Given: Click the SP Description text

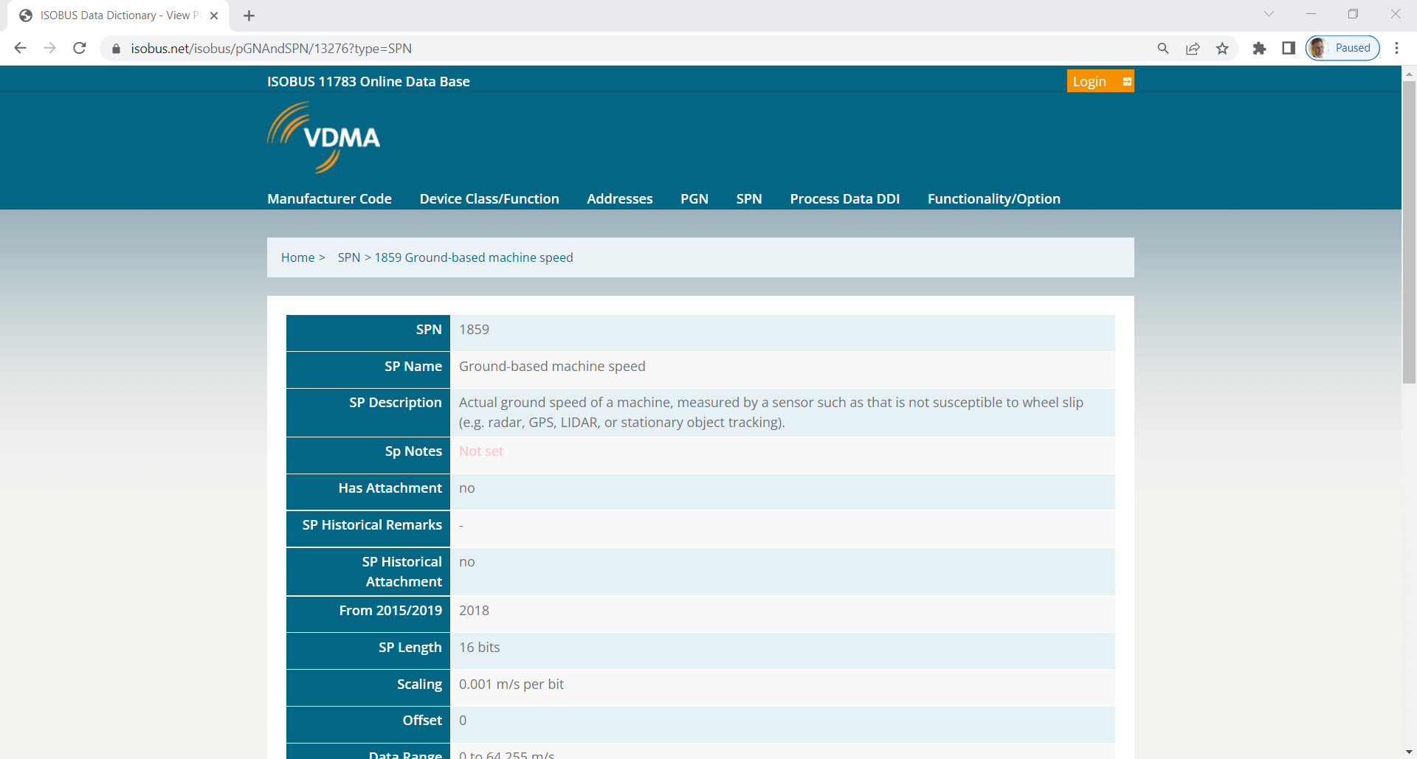Looking at the screenshot, I should click(771, 412).
